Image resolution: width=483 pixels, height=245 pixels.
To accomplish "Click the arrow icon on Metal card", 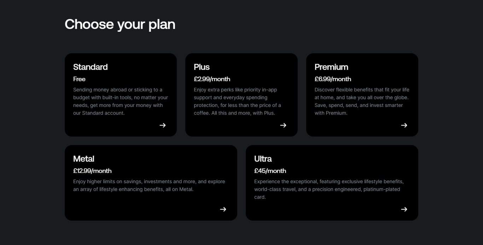I will point(223,209).
